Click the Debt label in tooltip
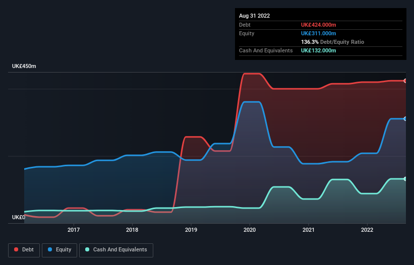Image resolution: width=414 pixels, height=265 pixels. point(245,25)
